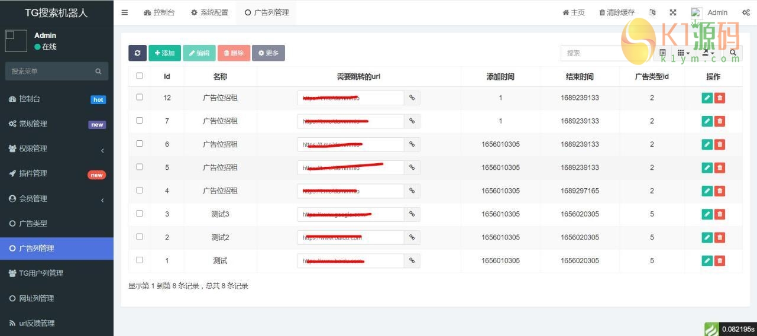Click the link icon for row Id 5
The height and width of the screenshot is (336, 757).
[412, 167]
